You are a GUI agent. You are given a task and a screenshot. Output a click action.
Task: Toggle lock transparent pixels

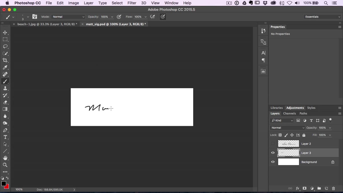[280, 135]
